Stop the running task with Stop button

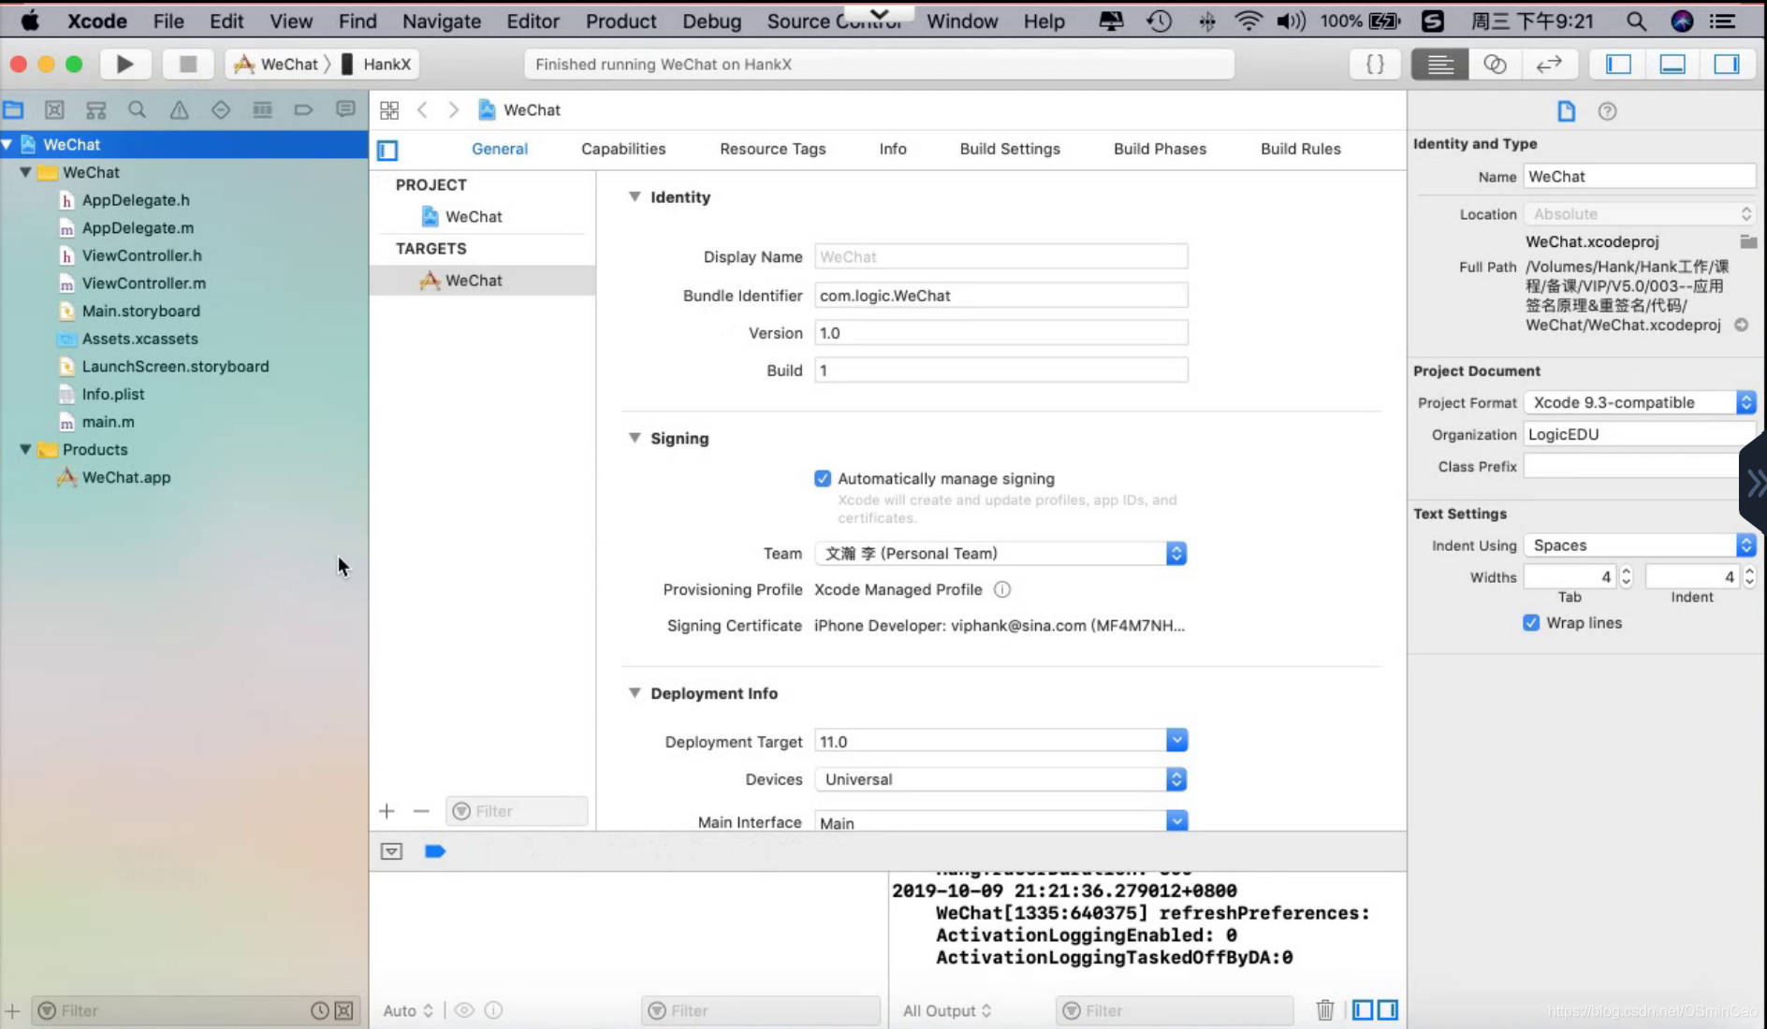187,64
